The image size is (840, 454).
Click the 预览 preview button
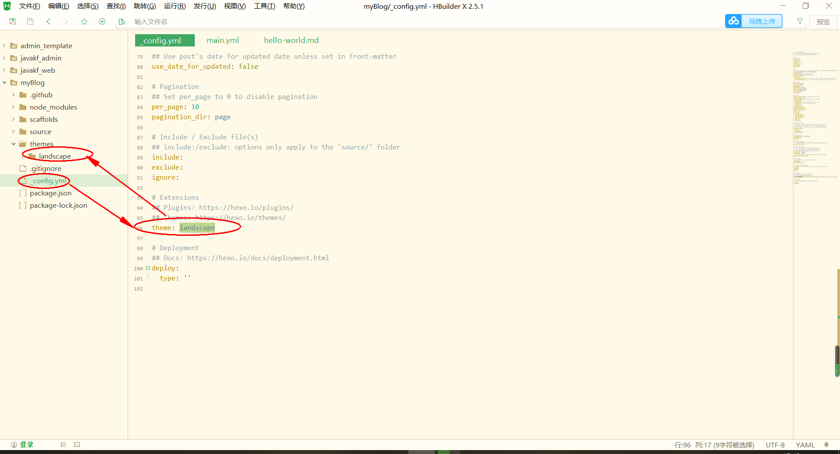tap(823, 22)
